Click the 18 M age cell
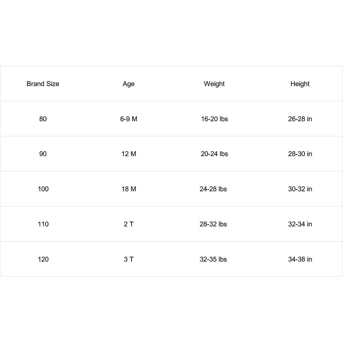Image resolution: width=343 pixels, height=343 pixels. coord(129,189)
